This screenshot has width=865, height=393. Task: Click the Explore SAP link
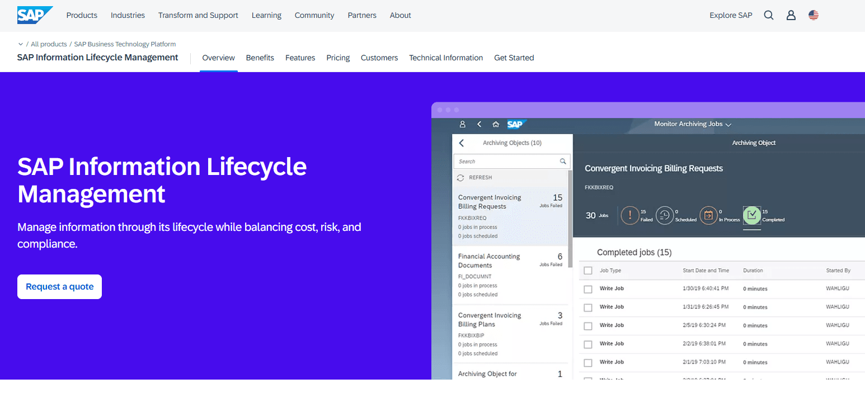[x=731, y=16]
